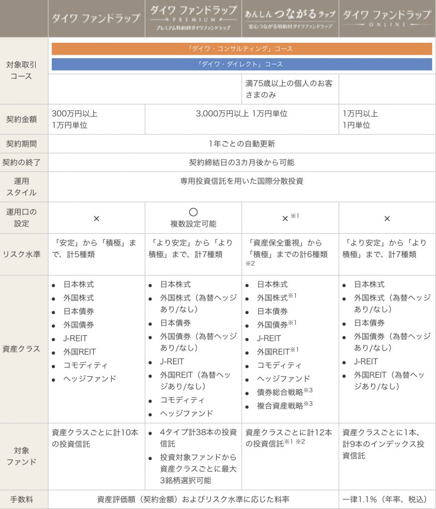Click the × mark with ※1 footnote
Screen dimensions: 436x509
pos(285,218)
